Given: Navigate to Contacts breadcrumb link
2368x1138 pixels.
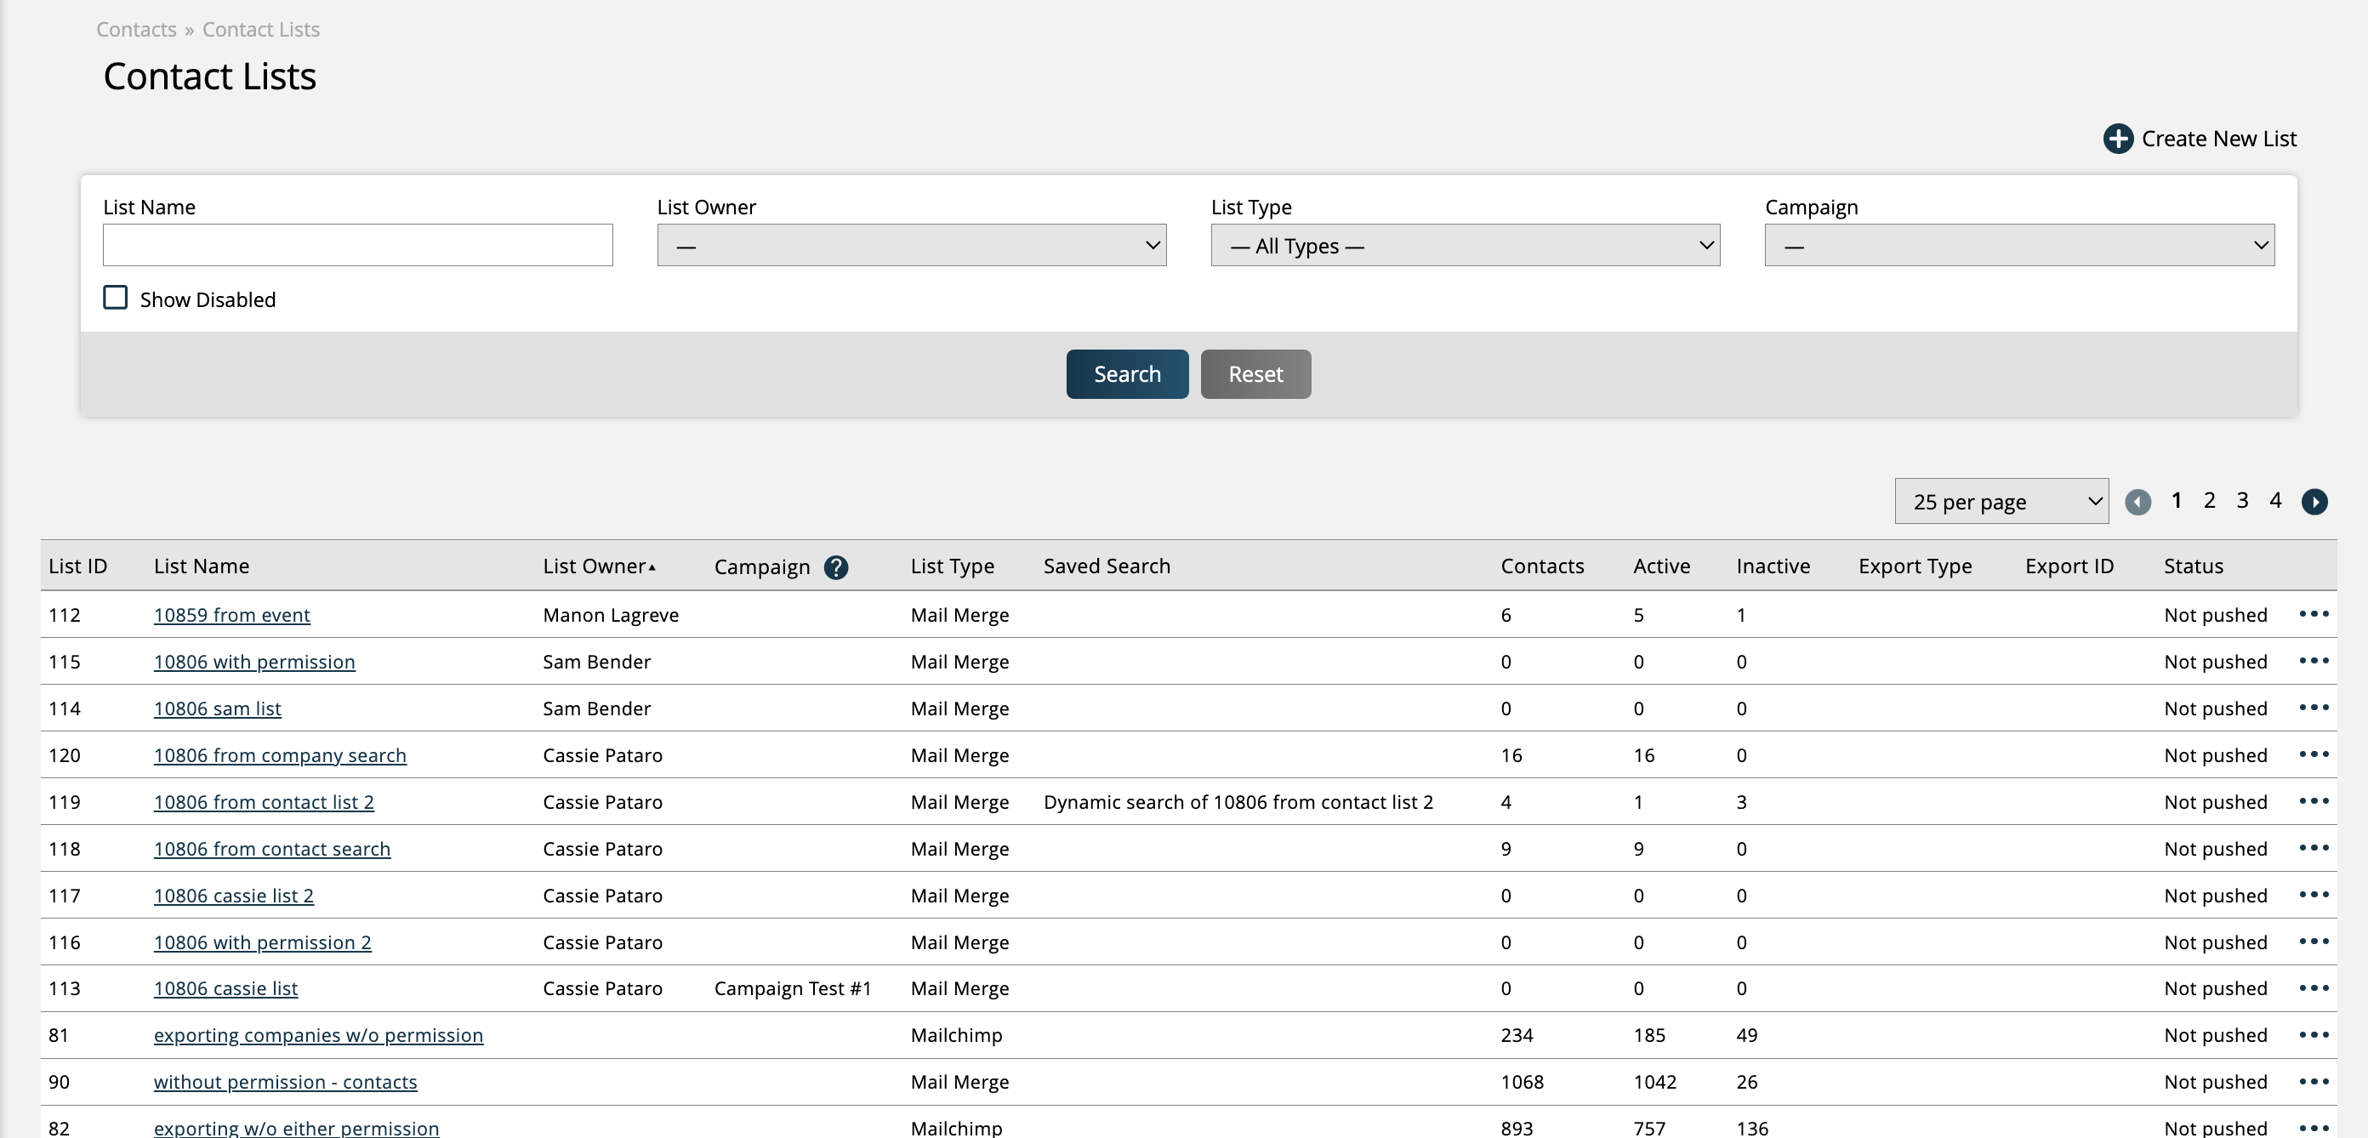Looking at the screenshot, I should coord(136,30).
